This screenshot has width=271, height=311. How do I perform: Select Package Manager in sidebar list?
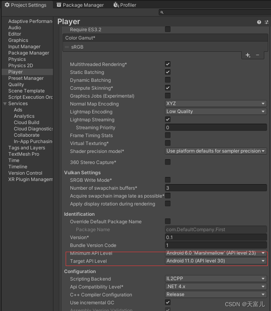[27, 53]
